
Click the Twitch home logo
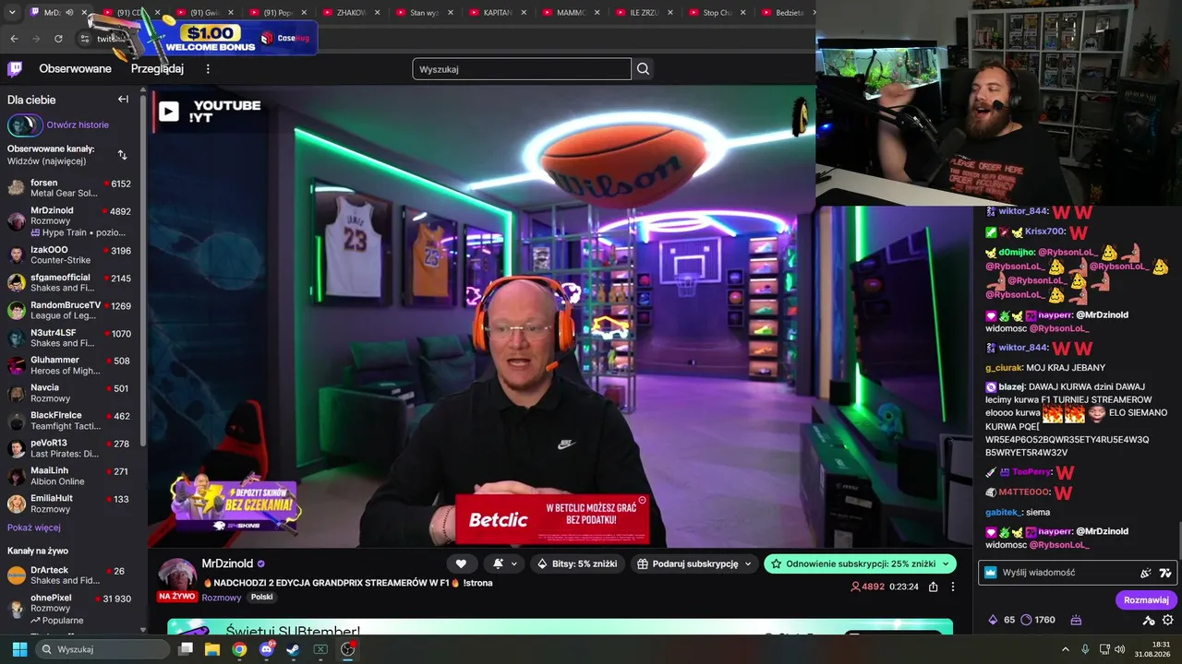[16, 69]
